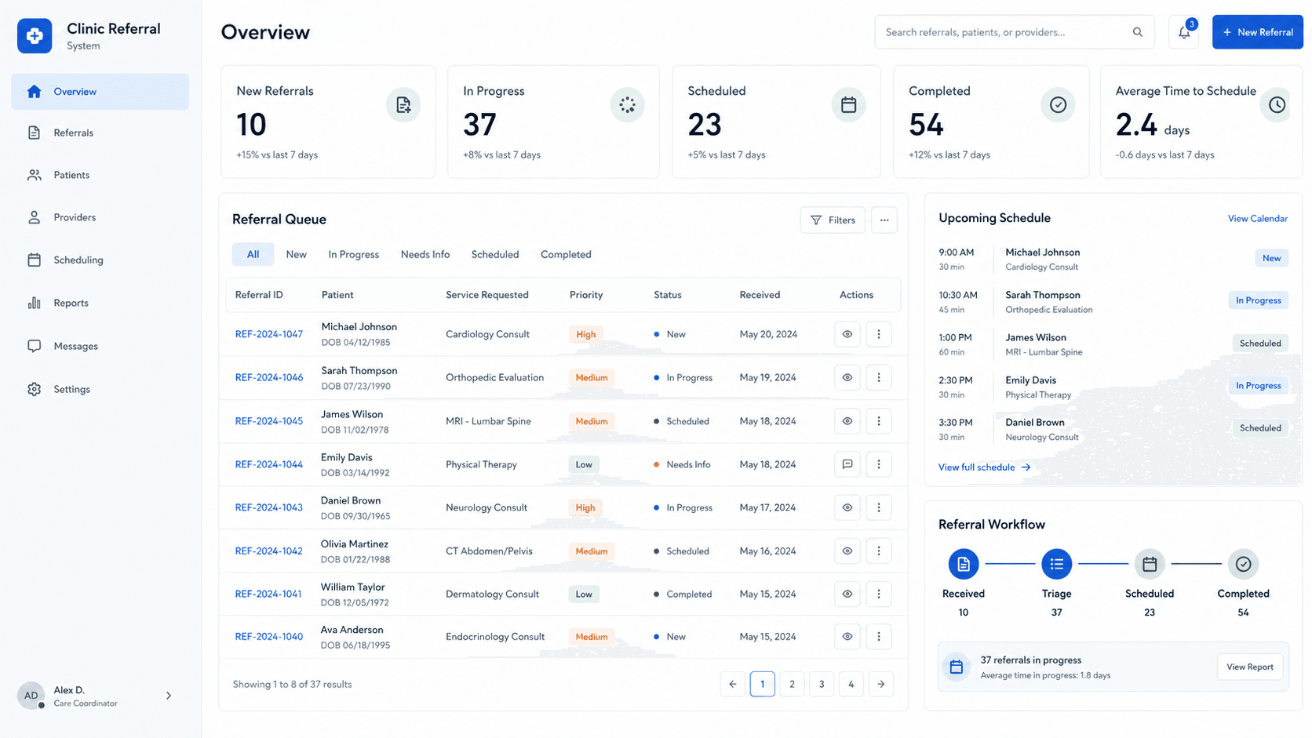
Task: Open Filters dropdown in Referral Queue
Action: tap(833, 220)
